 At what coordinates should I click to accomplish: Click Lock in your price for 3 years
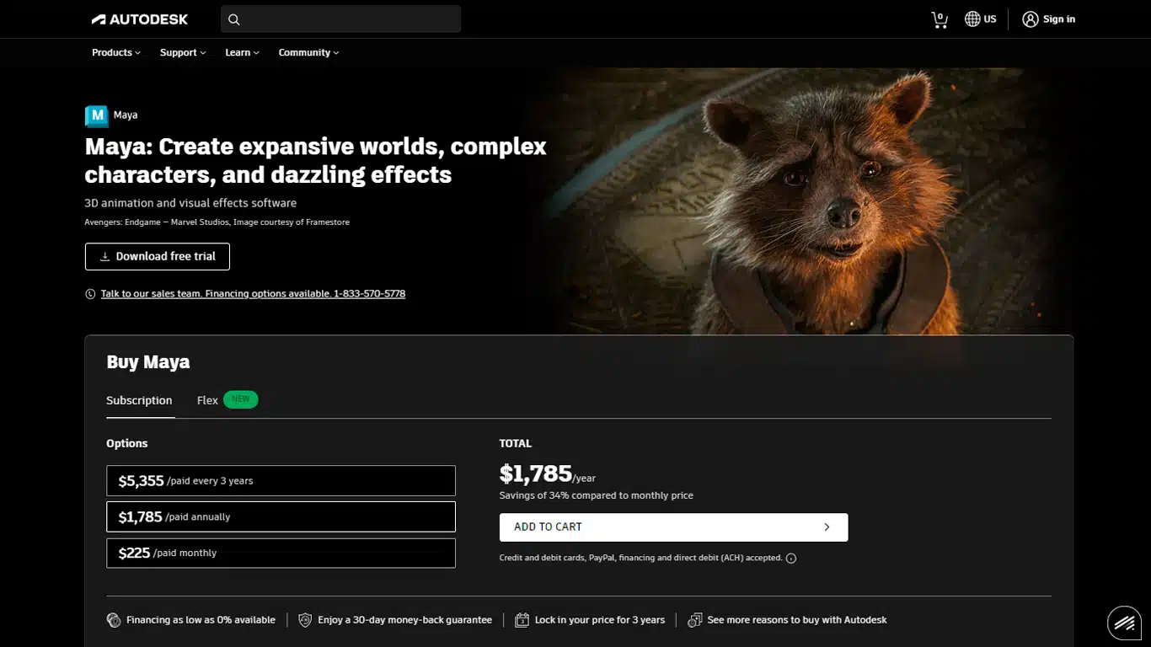tap(600, 620)
